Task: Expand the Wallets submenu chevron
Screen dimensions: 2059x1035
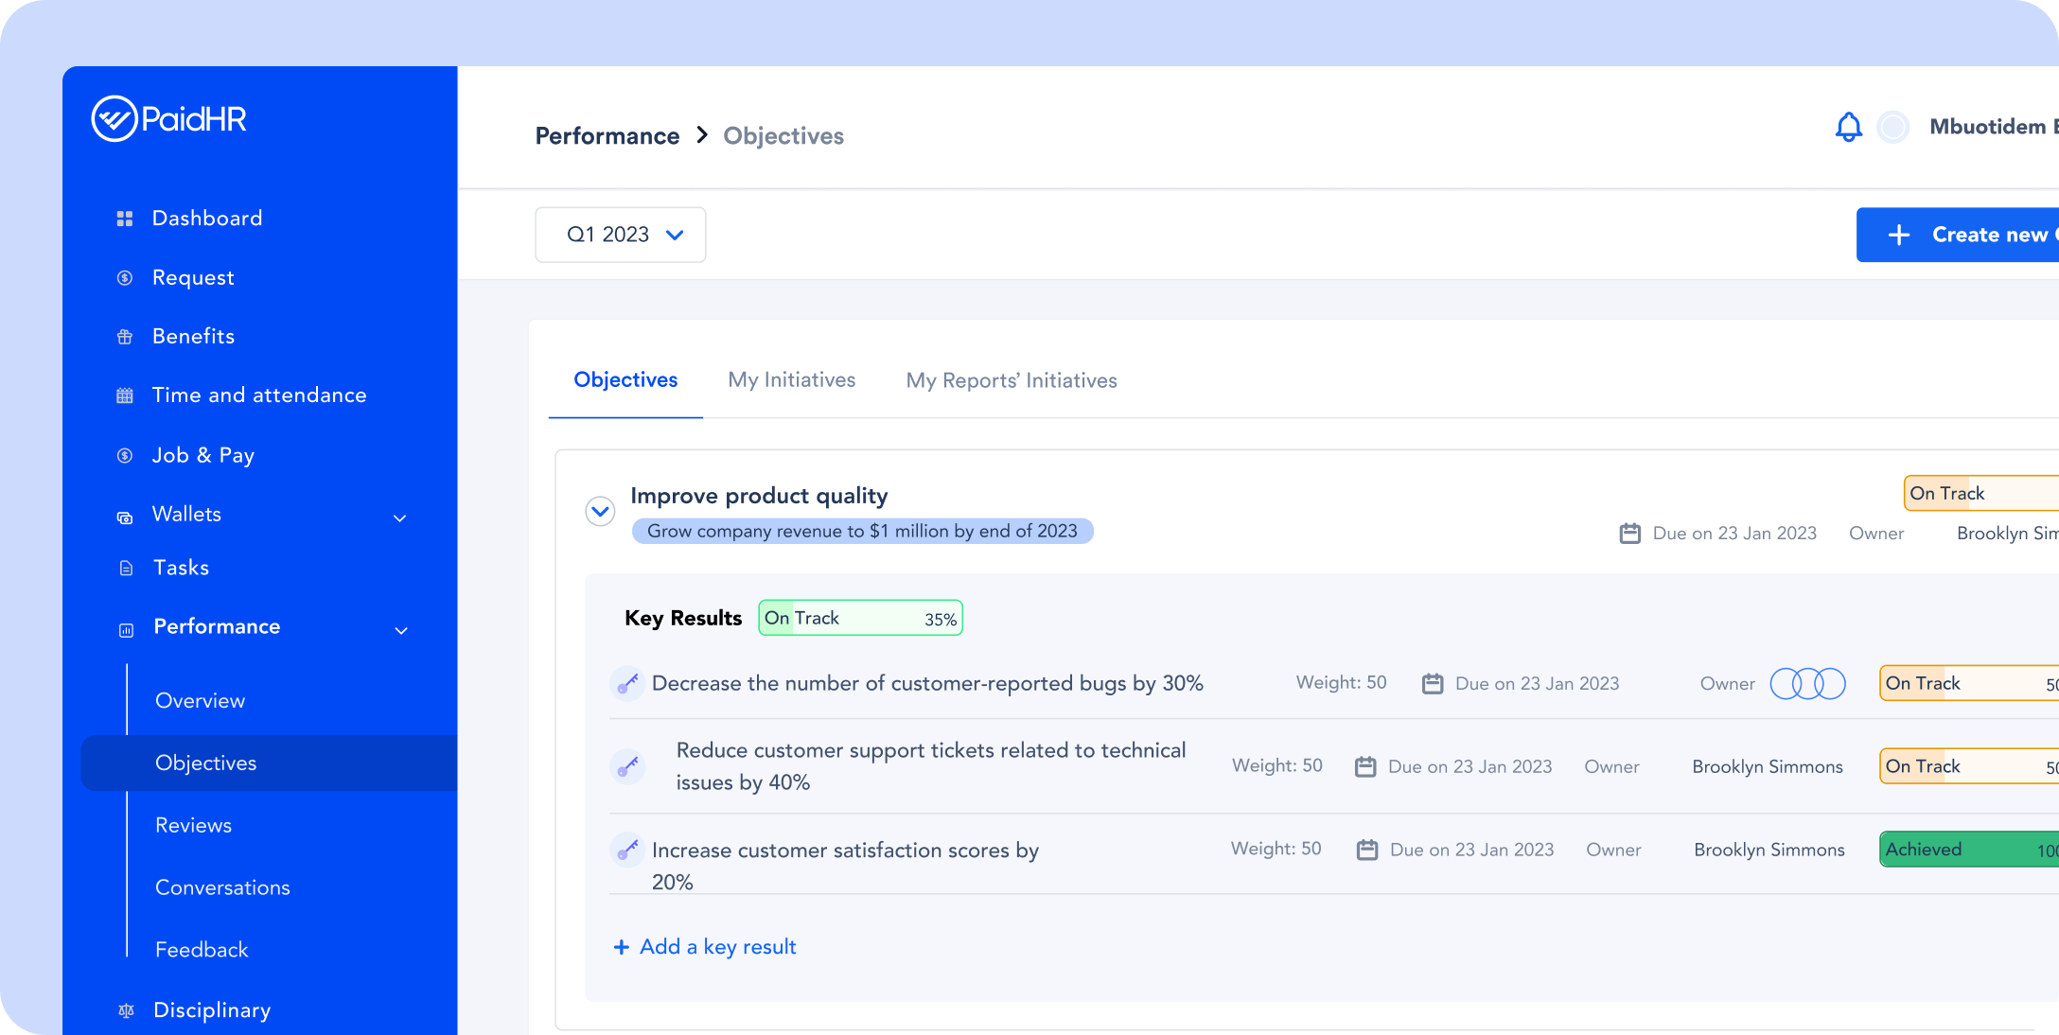Action: coord(400,517)
